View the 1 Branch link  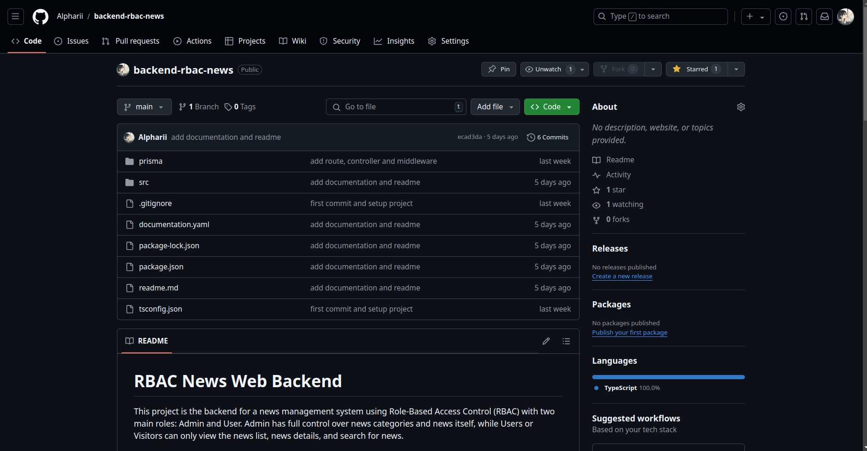pos(199,107)
